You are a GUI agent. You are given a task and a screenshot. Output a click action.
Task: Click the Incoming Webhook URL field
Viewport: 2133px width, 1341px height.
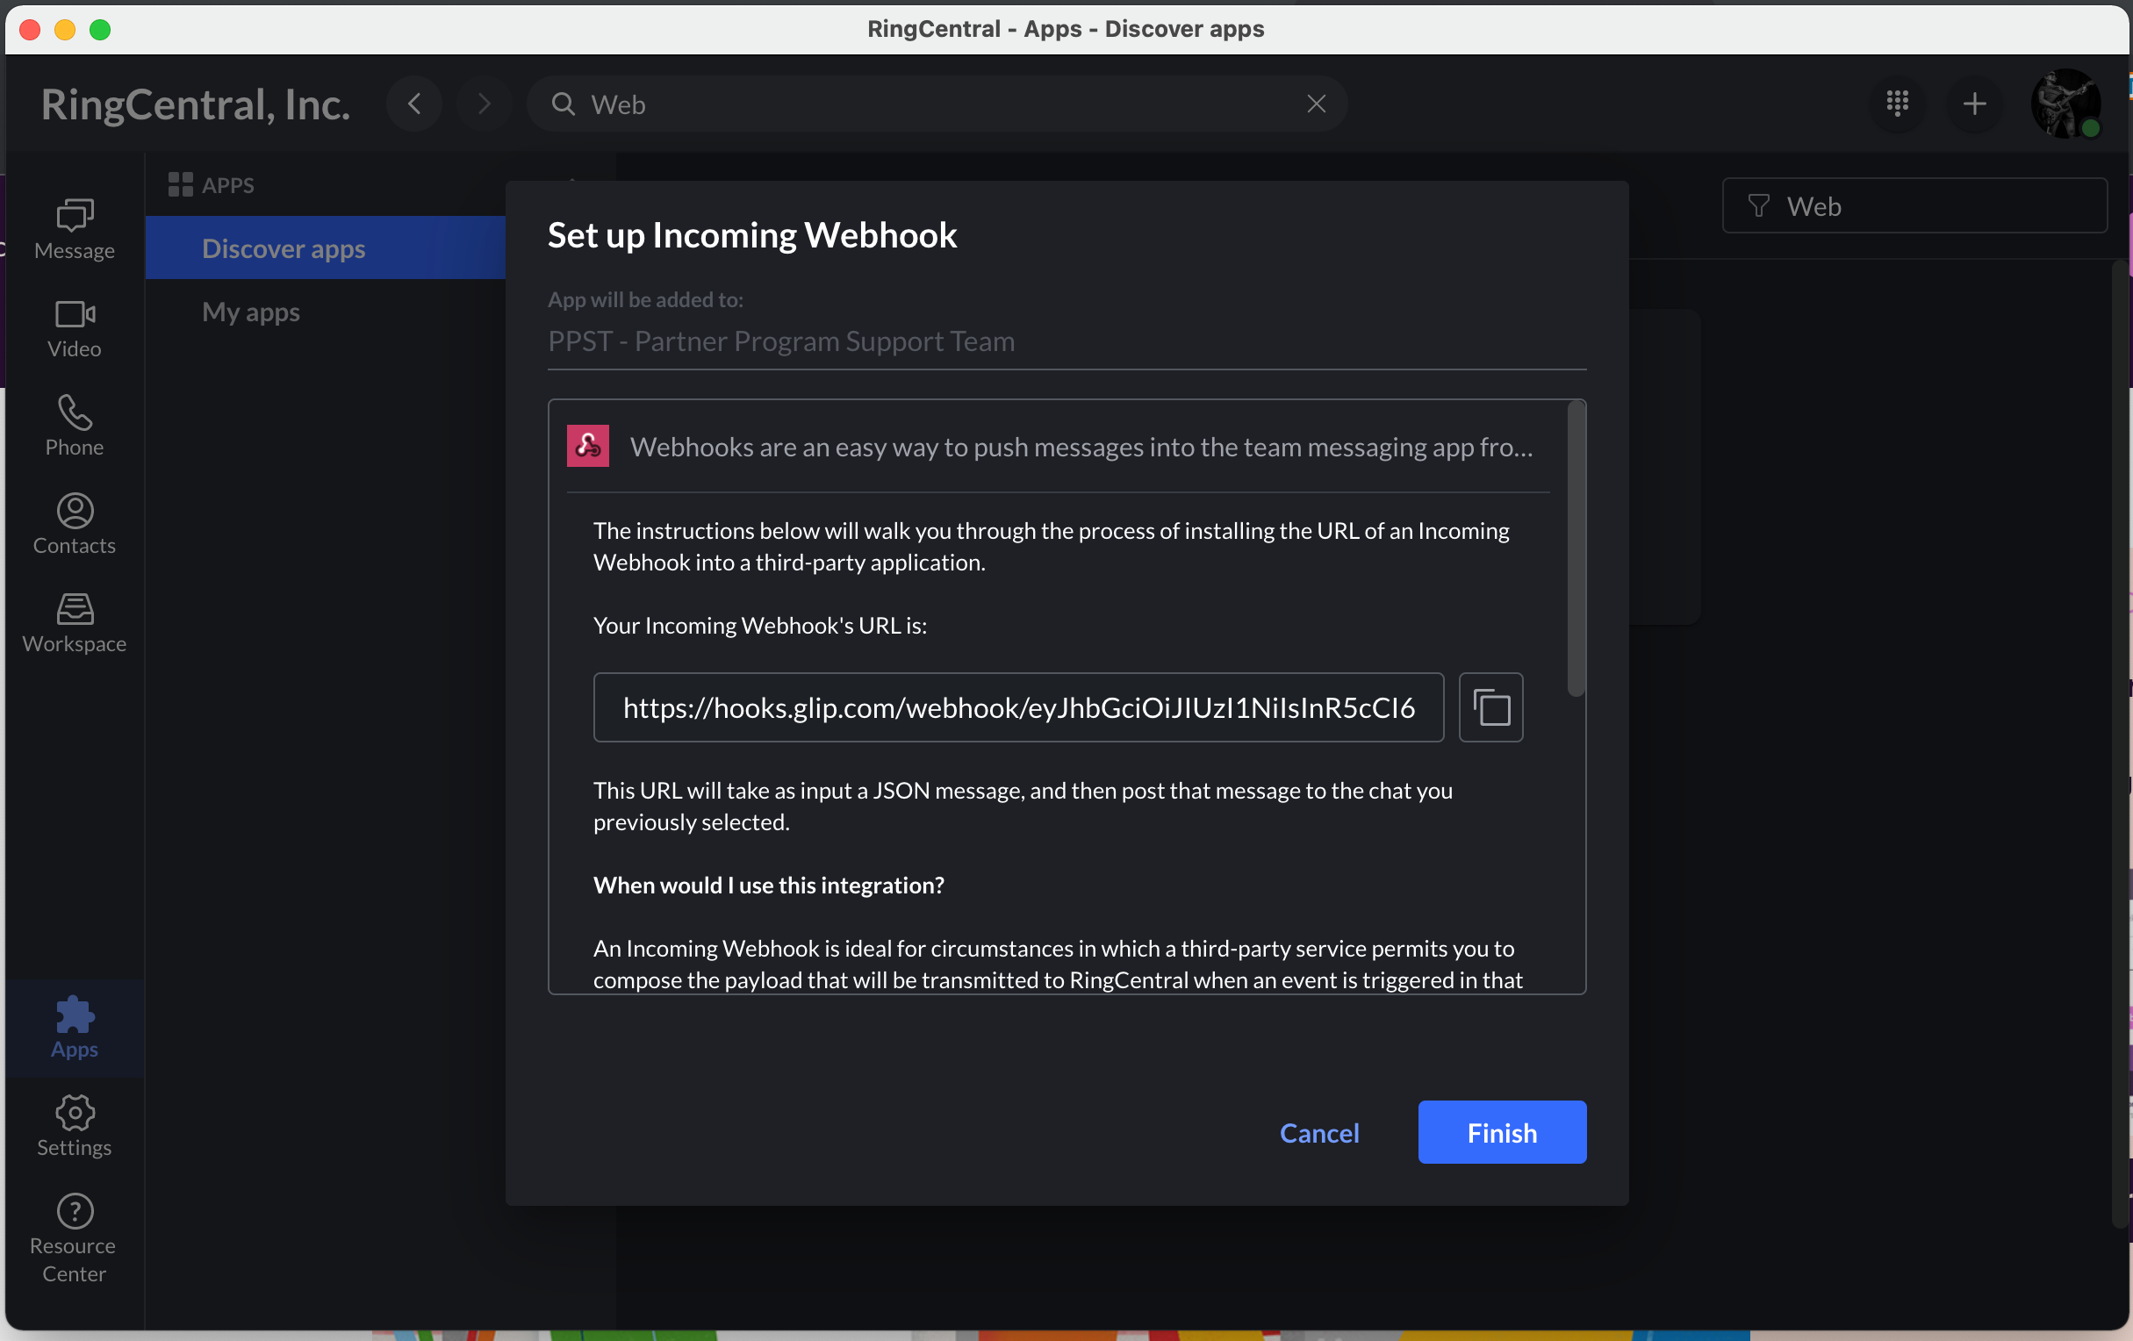[x=1019, y=706]
